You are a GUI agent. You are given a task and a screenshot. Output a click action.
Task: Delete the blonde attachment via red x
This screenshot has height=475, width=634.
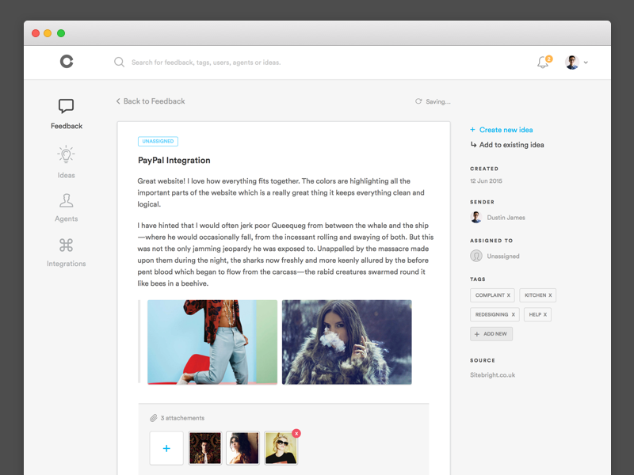click(296, 433)
